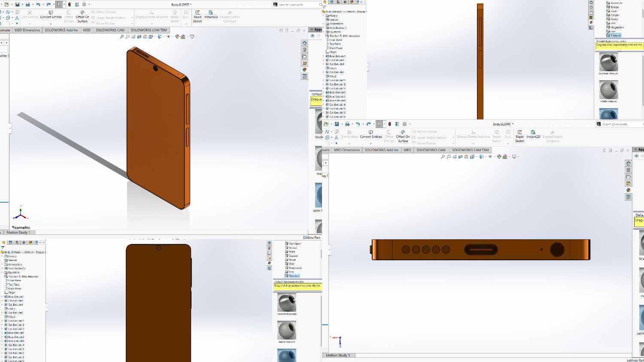The width and height of the screenshot is (644, 362).
Task: Open Appearances tab icon beside the isometric view
Action: pyautogui.click(x=304, y=70)
